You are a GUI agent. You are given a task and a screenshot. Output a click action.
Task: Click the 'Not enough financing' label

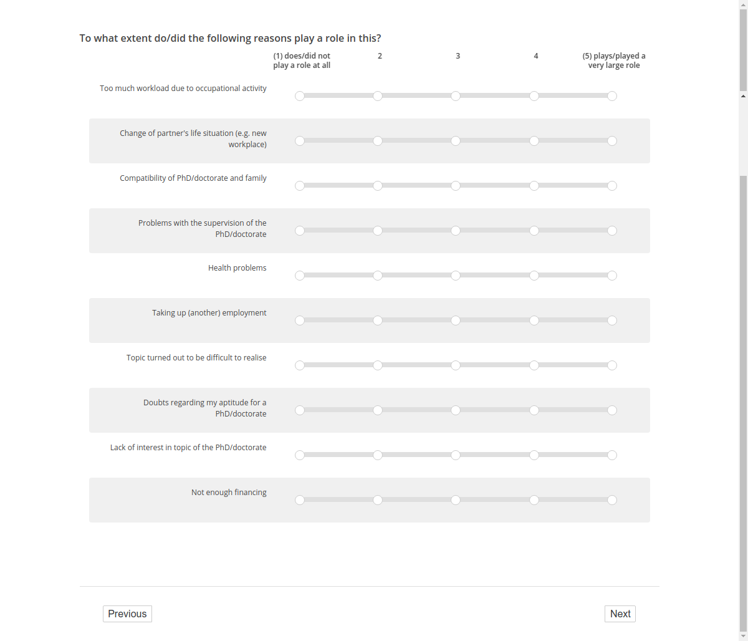(x=229, y=493)
